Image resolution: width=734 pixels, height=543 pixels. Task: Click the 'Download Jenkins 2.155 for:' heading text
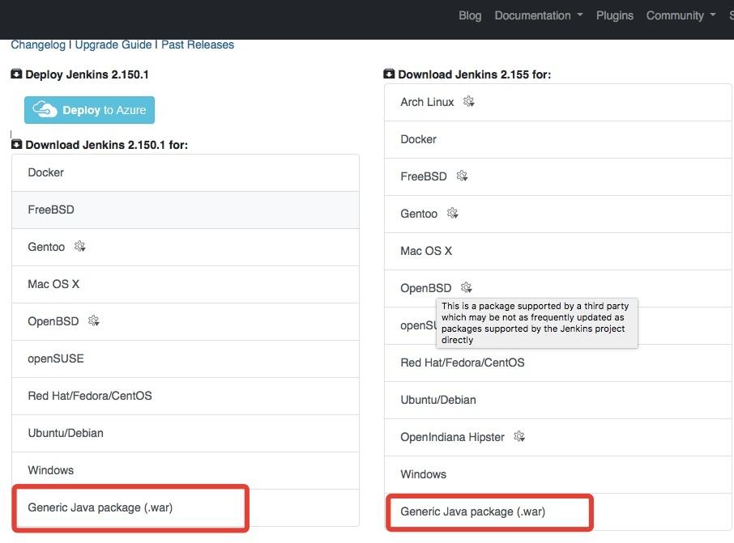coord(474,74)
